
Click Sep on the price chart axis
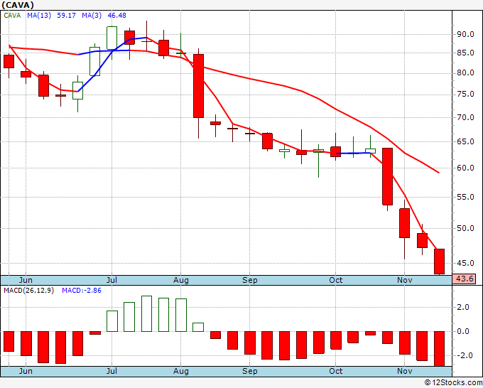pos(249,280)
